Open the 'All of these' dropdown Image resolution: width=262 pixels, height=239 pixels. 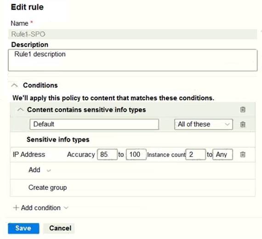[x=203, y=125]
